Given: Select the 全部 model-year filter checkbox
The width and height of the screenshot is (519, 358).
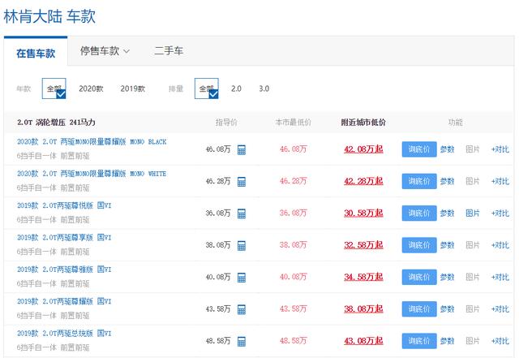Looking at the screenshot, I should coord(54,88).
